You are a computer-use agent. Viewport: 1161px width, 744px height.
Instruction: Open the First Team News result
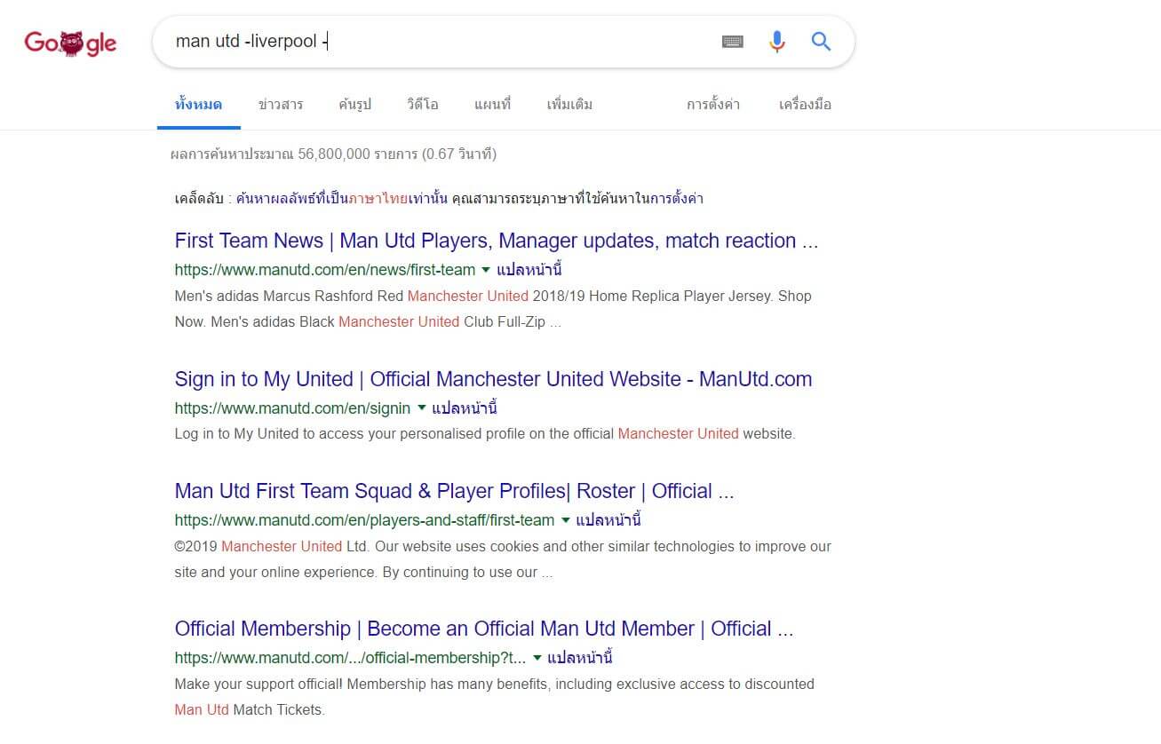[496, 241]
